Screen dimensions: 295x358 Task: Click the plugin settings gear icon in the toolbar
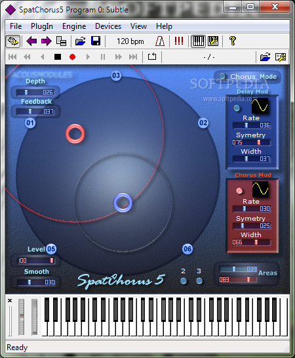pyautogui.click(x=13, y=41)
